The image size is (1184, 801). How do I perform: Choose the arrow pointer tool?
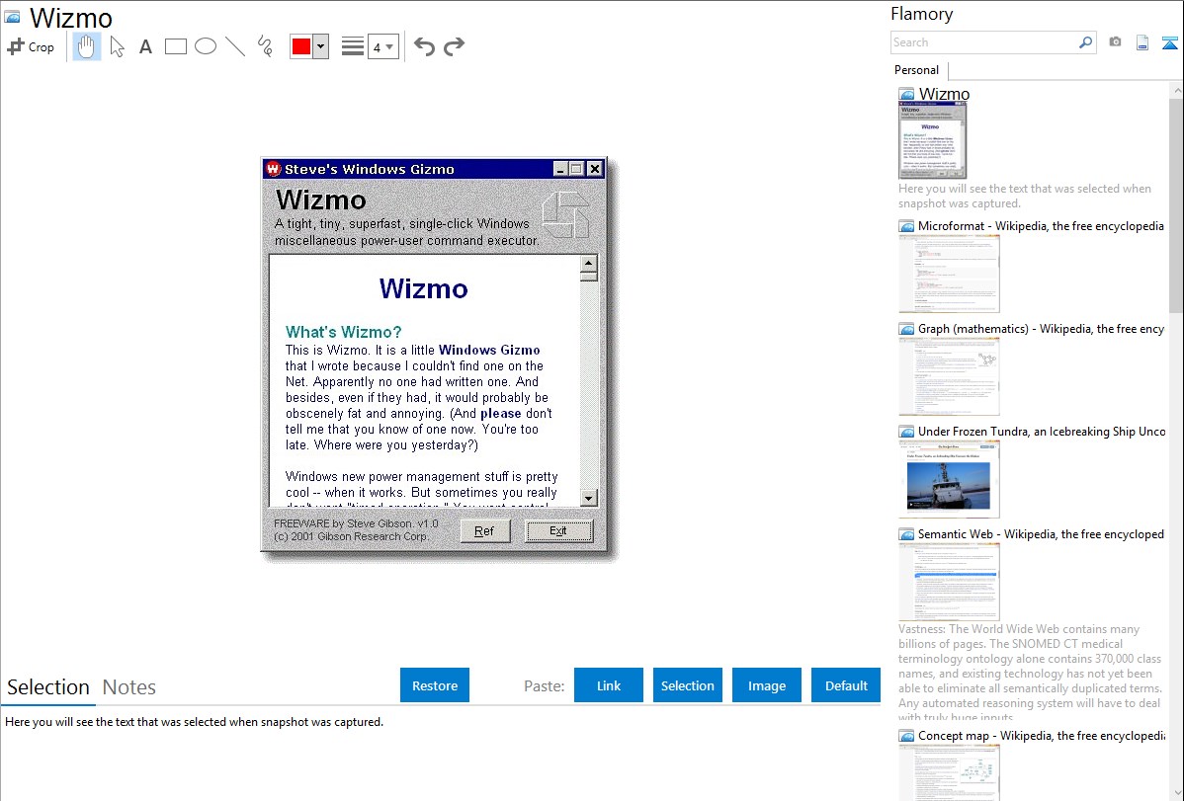(x=117, y=46)
